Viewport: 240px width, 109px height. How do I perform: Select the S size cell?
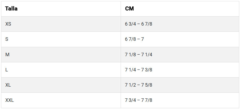[x=7, y=39]
